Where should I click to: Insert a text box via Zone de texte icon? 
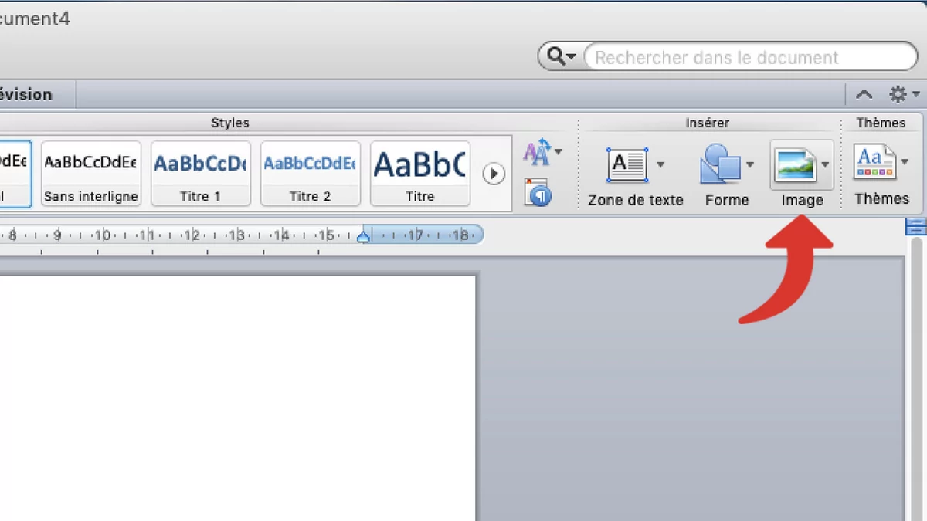click(627, 164)
